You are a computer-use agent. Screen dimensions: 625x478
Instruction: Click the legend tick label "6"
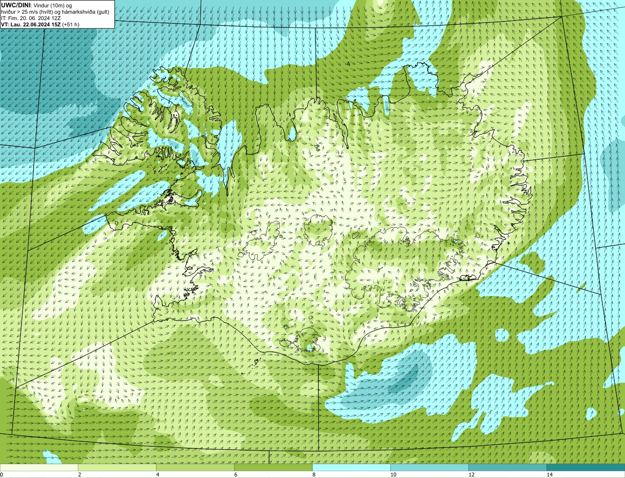235,475
